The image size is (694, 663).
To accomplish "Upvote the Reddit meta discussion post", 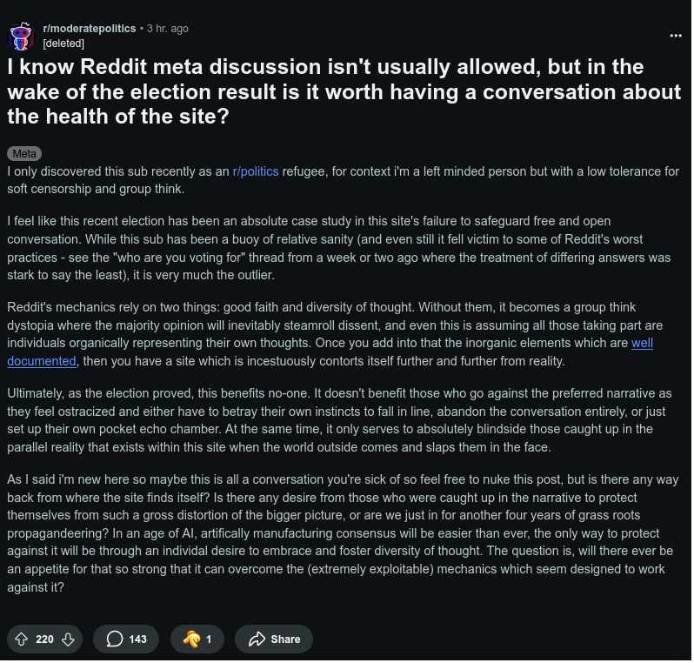I will 22,639.
